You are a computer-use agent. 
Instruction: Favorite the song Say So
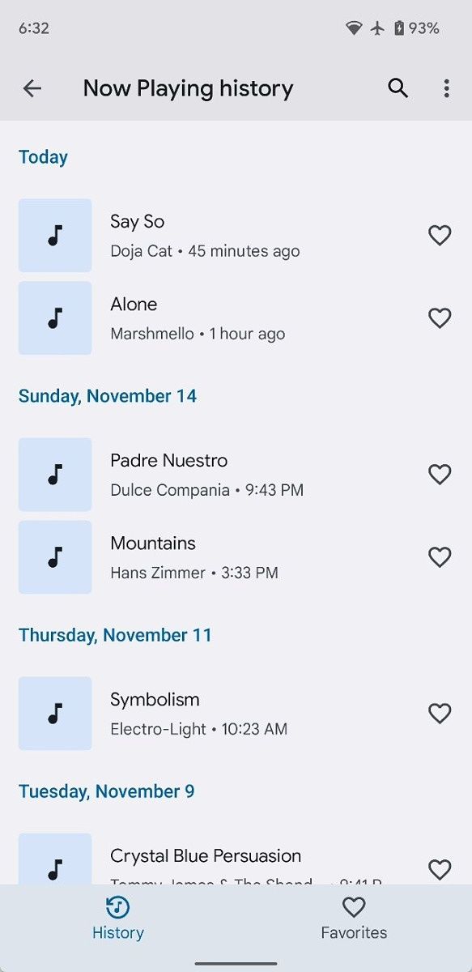click(440, 235)
